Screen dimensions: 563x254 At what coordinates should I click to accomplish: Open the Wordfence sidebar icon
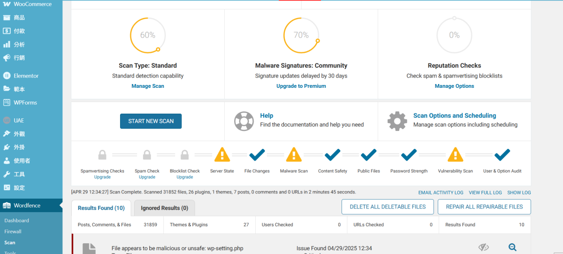[7, 205]
